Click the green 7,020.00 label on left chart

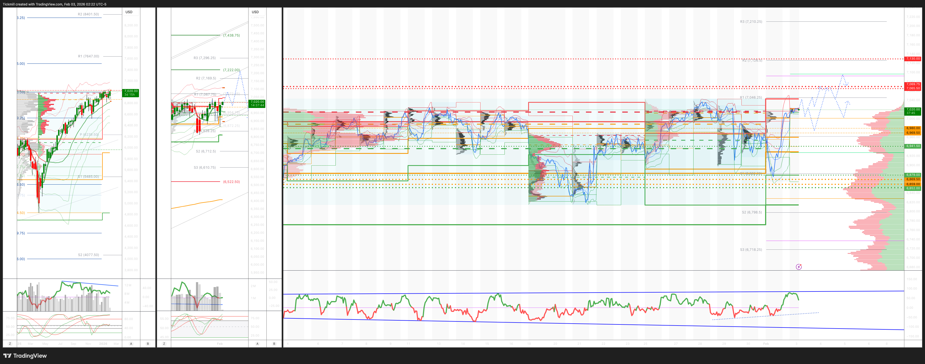click(x=131, y=93)
